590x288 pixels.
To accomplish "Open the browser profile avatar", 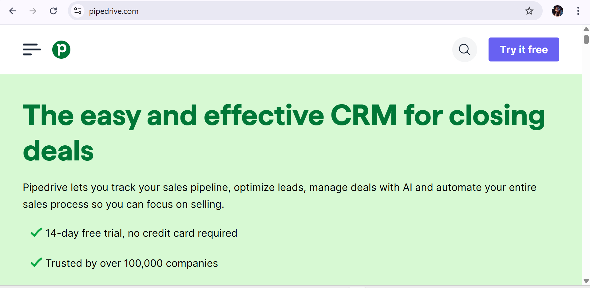I will 557,11.
